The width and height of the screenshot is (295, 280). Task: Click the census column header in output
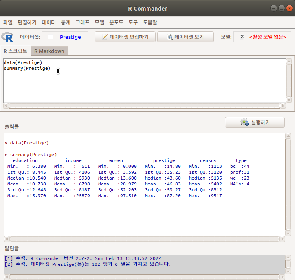click(208, 160)
